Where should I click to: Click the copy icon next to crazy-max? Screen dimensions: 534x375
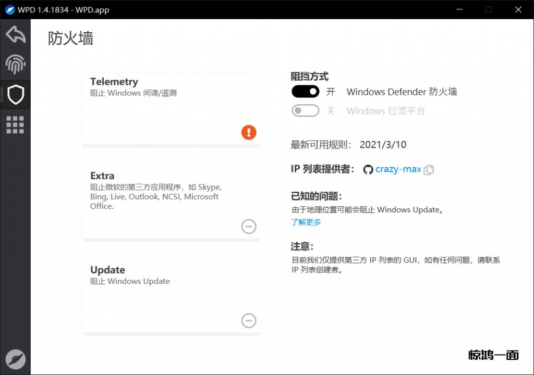(x=429, y=170)
